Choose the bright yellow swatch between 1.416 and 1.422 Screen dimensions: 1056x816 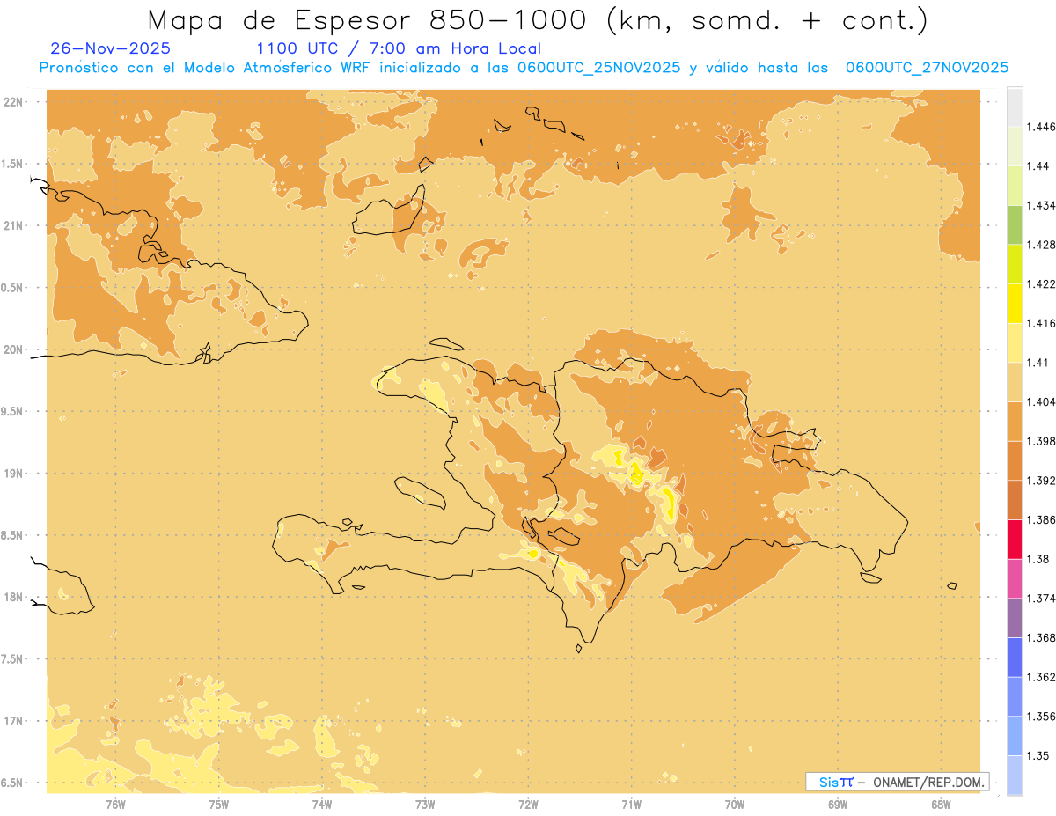pyautogui.click(x=1015, y=304)
